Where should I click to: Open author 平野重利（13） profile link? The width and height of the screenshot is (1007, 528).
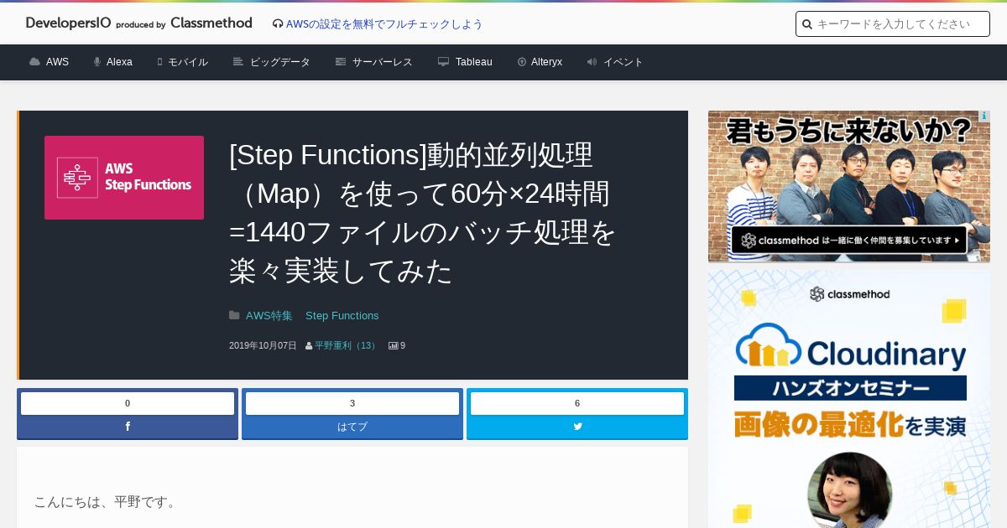click(347, 345)
